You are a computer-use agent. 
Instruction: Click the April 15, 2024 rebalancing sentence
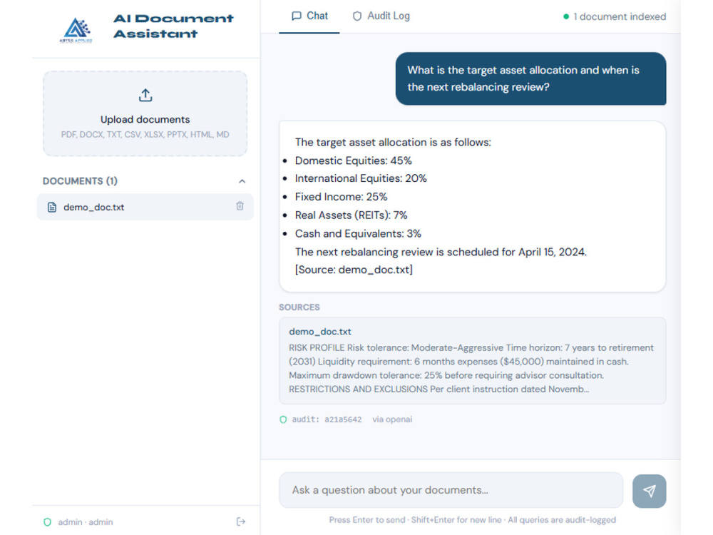pos(441,252)
